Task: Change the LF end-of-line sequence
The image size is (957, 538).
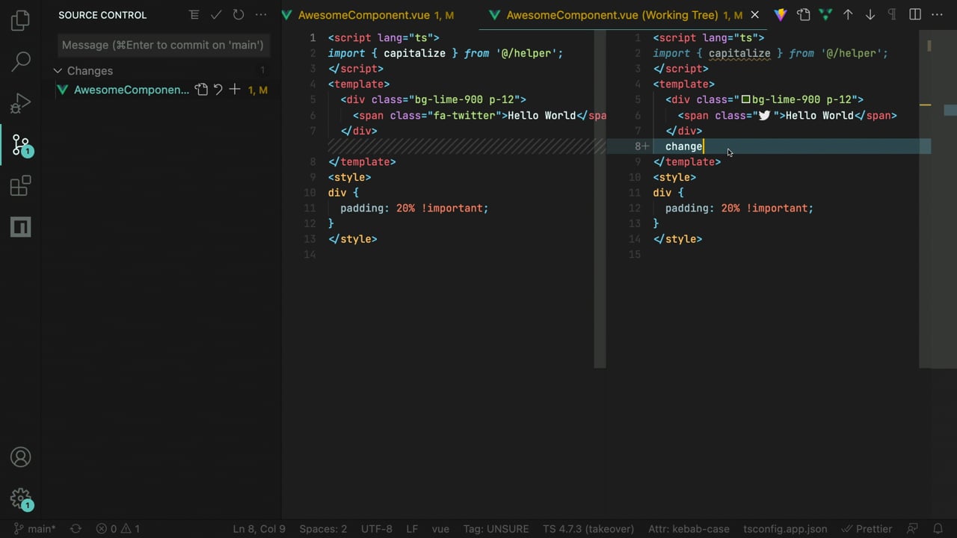Action: (x=412, y=529)
